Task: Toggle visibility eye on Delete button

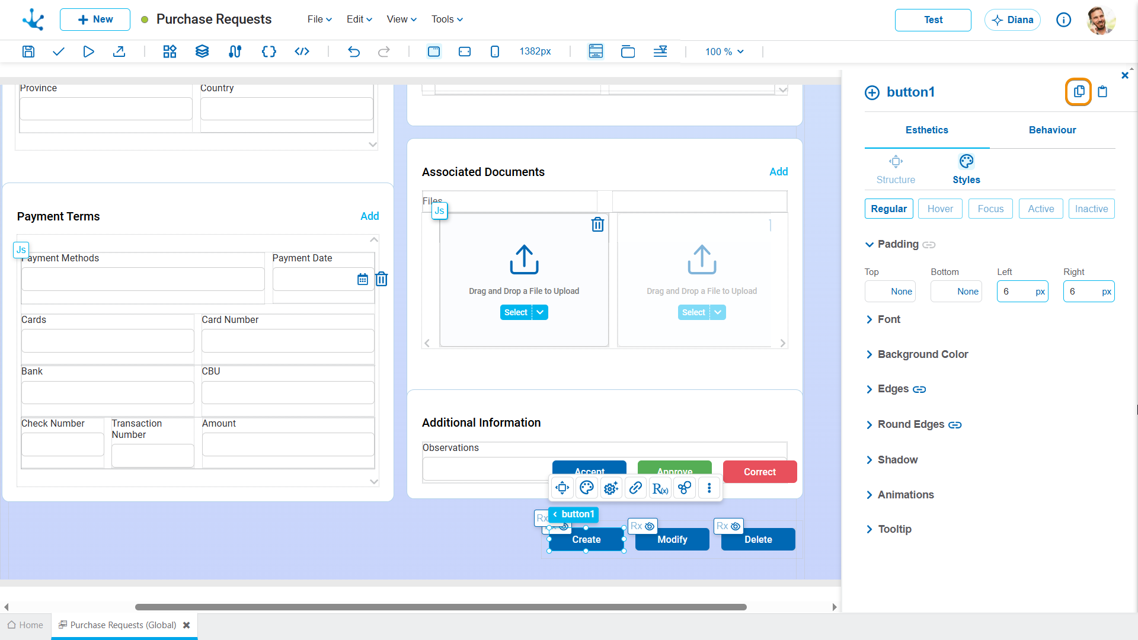Action: (x=736, y=526)
